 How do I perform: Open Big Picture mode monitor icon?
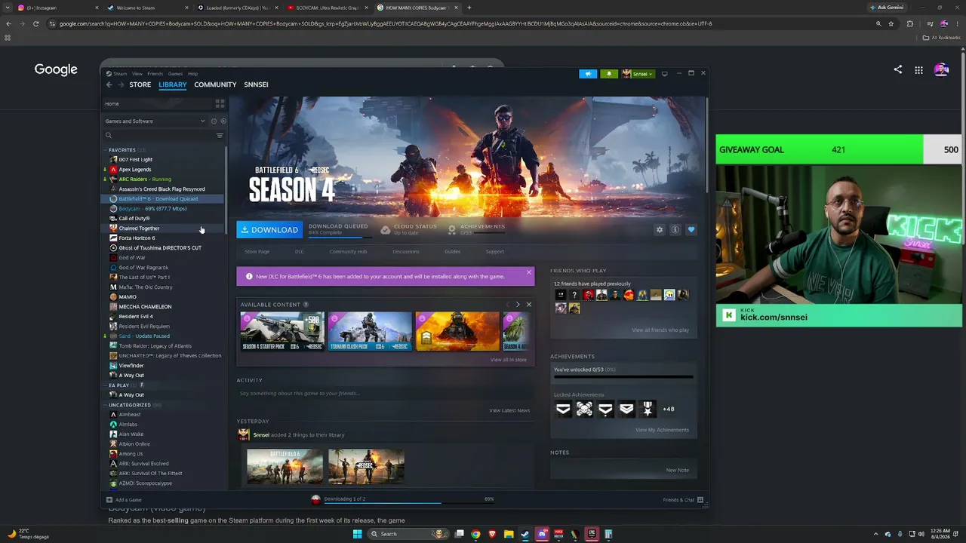(x=664, y=74)
